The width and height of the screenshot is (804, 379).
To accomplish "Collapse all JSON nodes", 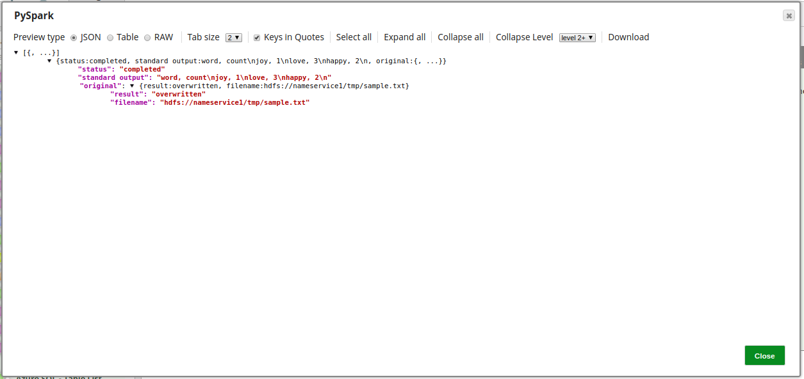I will (x=460, y=37).
